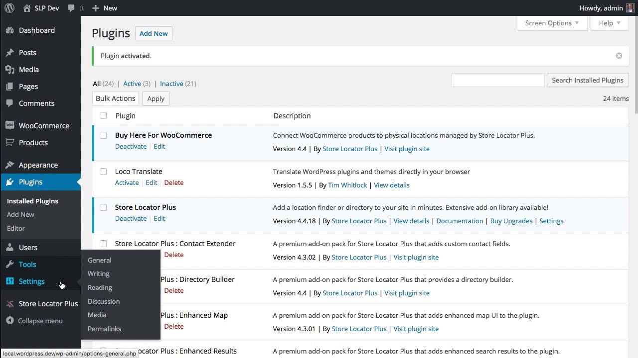Viewport: 638px width, 358px height.
Task: Deactivate Buy Here For WooCommerce
Action: pyautogui.click(x=131, y=146)
